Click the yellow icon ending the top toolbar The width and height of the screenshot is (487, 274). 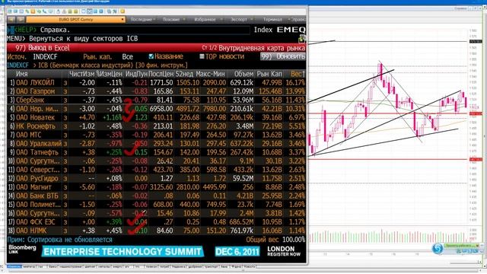point(123,11)
